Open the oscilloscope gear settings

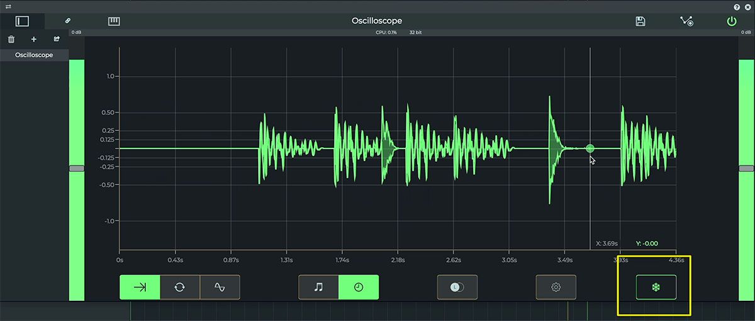pos(556,287)
